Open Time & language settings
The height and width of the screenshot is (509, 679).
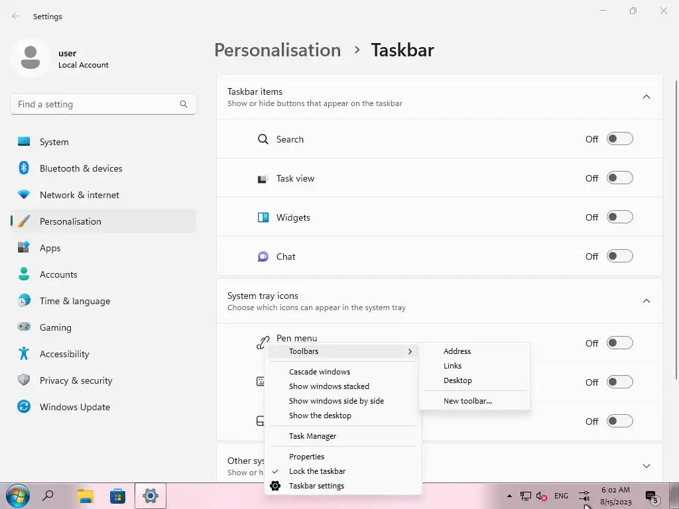click(x=103, y=301)
